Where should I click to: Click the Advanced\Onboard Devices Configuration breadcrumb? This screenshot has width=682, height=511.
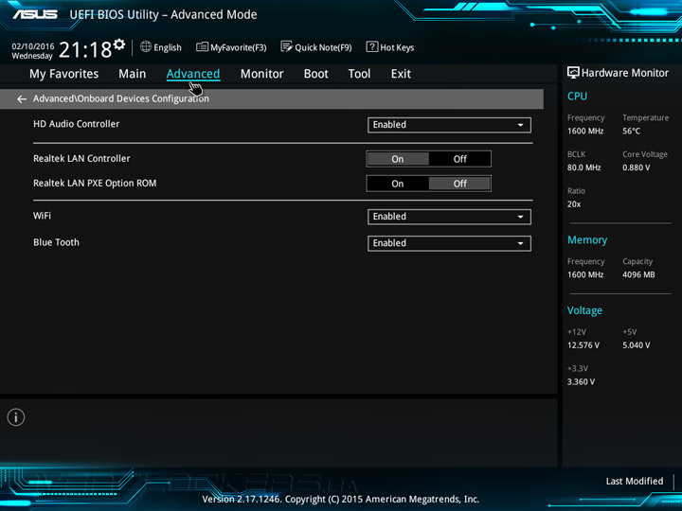121,98
